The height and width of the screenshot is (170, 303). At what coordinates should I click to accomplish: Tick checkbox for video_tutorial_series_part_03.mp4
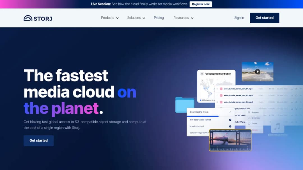click(217, 102)
